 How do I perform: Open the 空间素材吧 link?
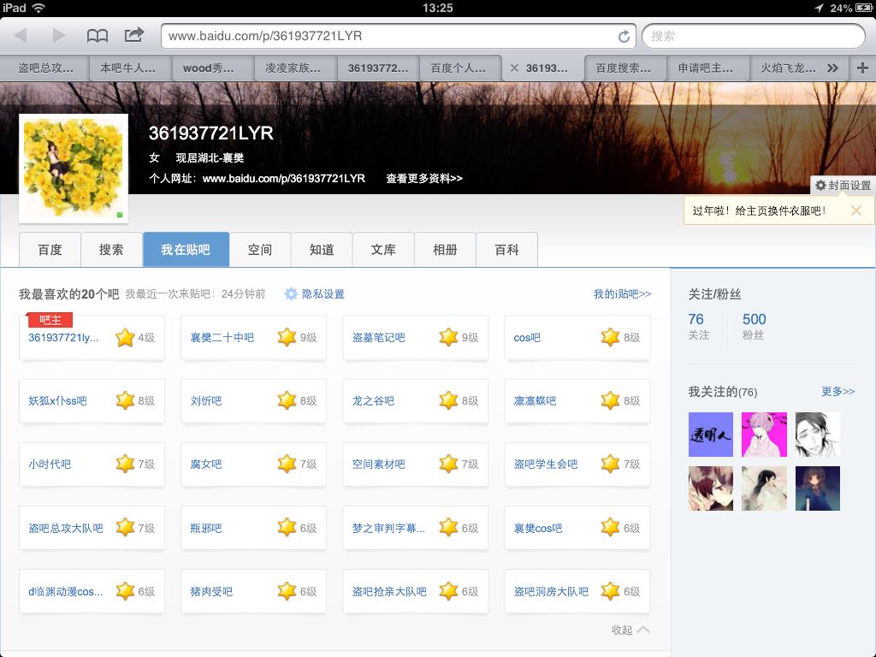point(378,465)
